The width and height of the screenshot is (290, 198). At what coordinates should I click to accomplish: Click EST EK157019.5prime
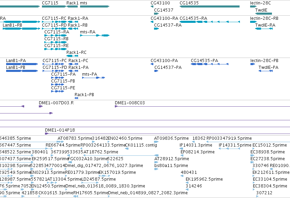click(118, 172)
